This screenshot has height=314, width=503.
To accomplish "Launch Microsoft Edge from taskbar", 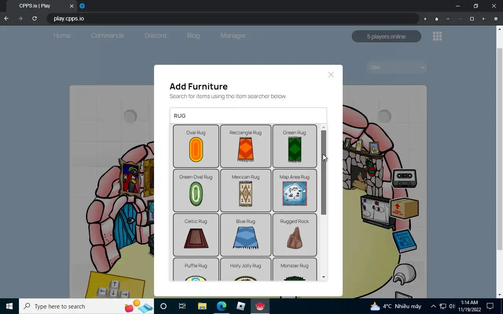I will coord(222,306).
